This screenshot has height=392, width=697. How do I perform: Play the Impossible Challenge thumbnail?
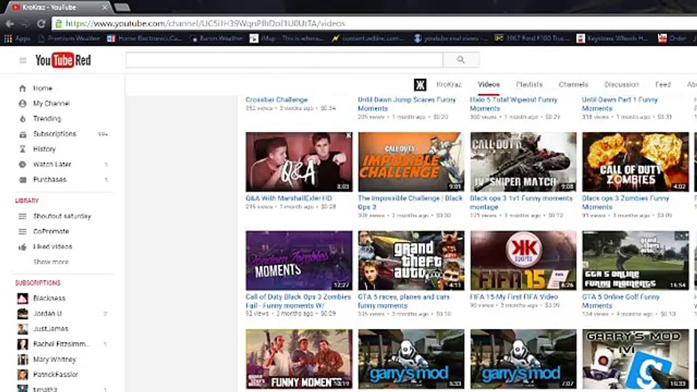click(411, 162)
